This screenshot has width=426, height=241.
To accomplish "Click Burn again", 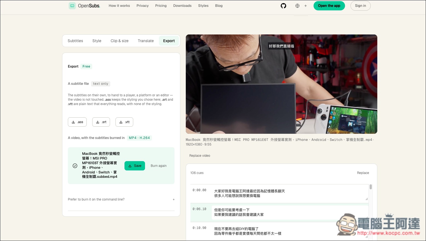I will [x=159, y=166].
